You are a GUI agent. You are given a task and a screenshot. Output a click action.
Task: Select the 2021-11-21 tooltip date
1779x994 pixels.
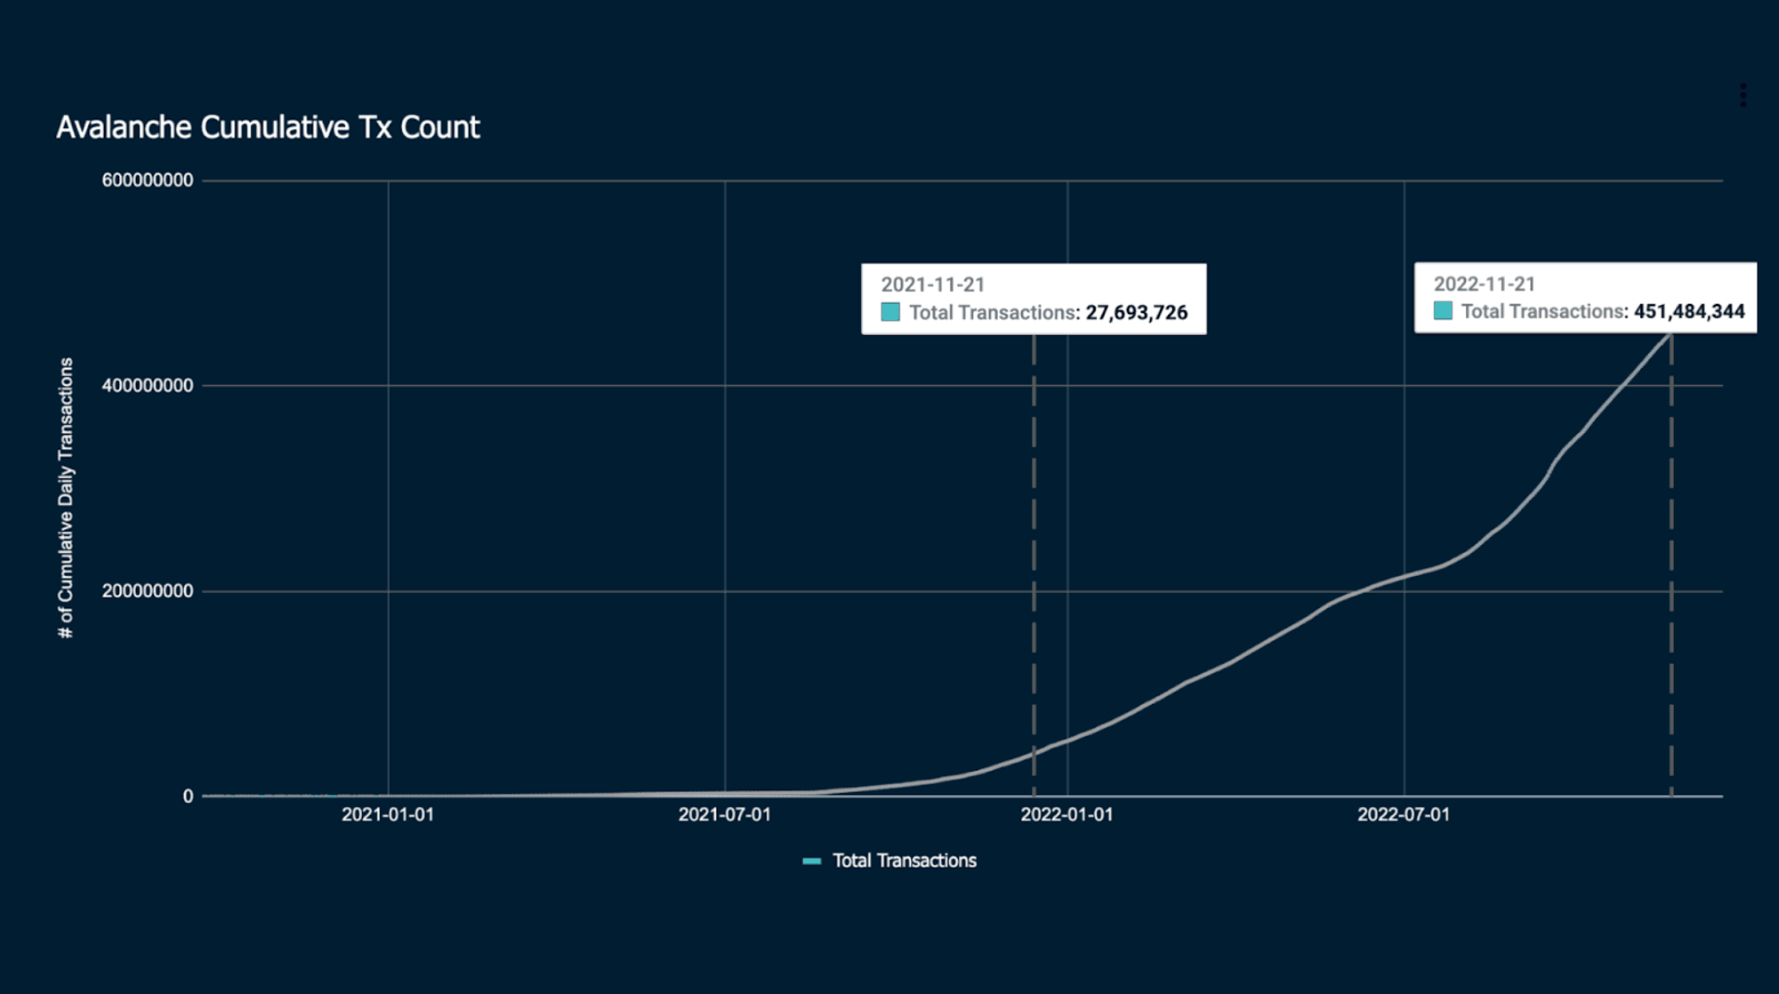(x=932, y=285)
